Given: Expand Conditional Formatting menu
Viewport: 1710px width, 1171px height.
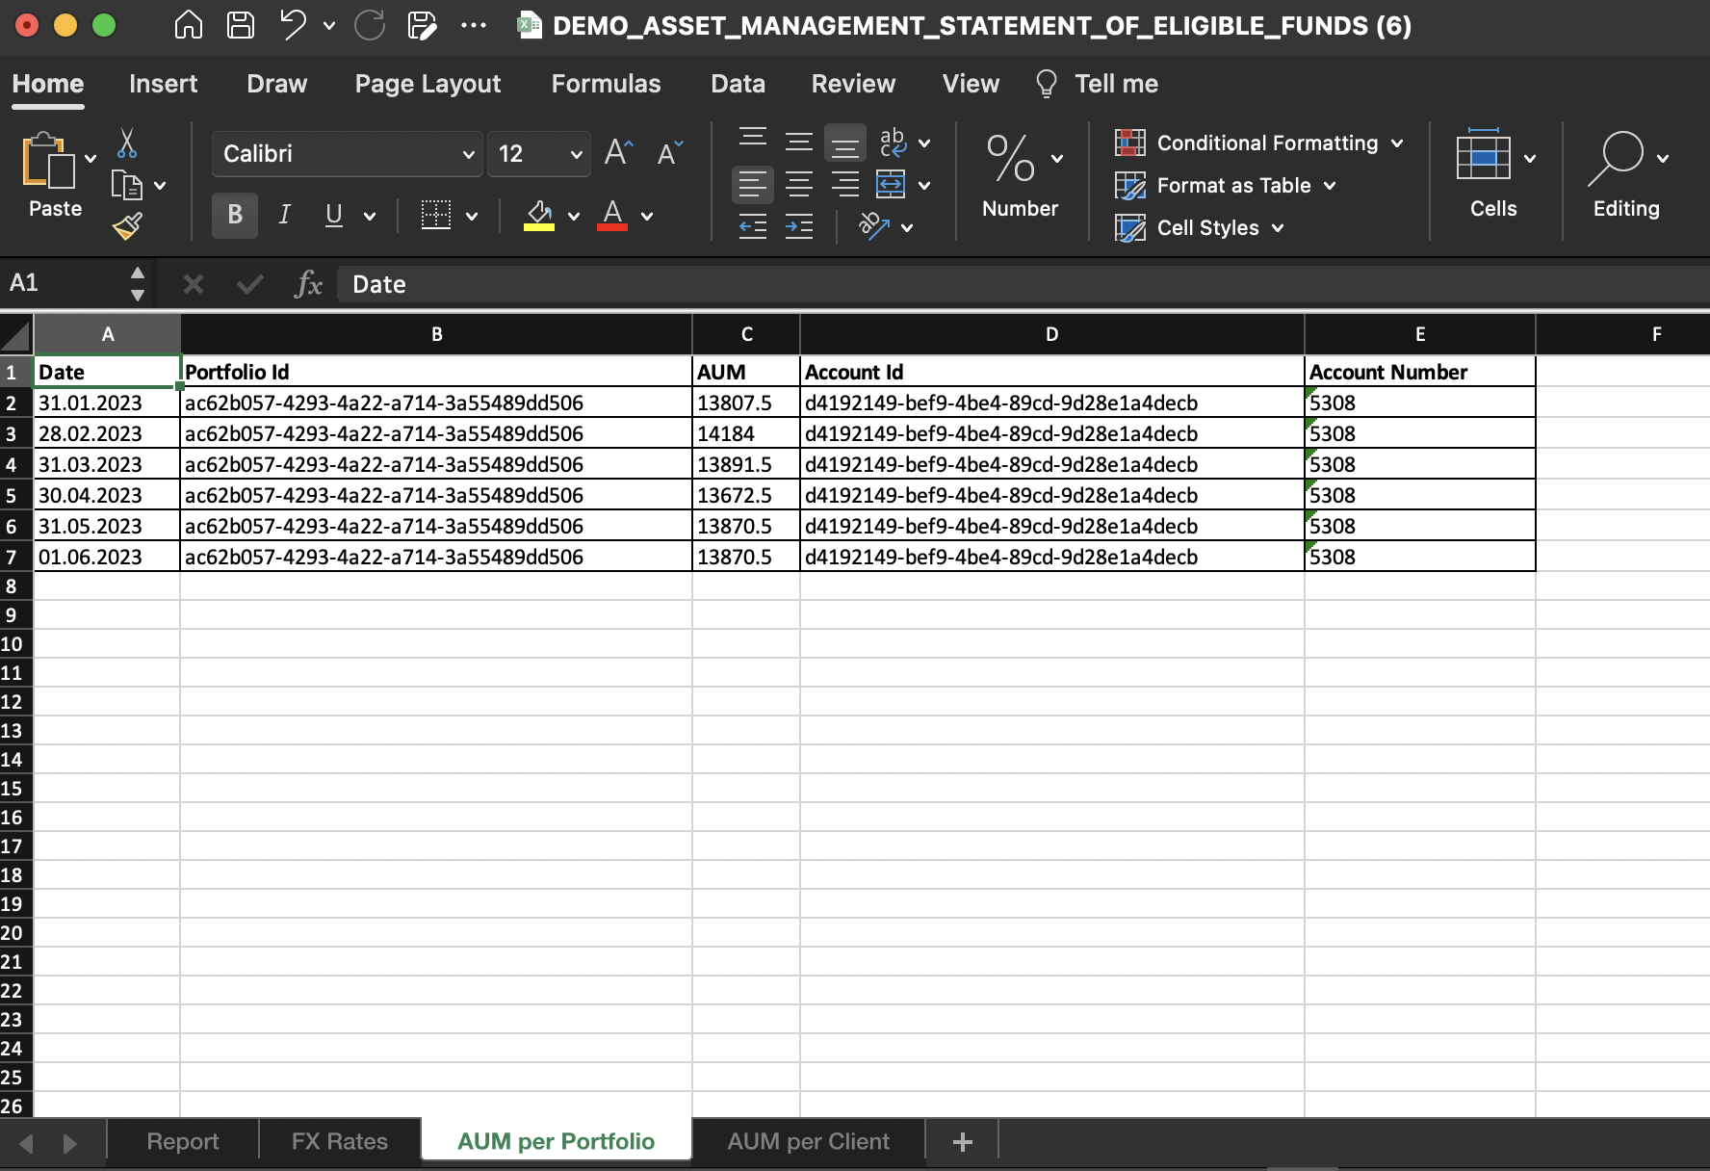Looking at the screenshot, I should tap(1258, 143).
